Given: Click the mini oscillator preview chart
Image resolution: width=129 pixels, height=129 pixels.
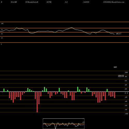Looking at the screenshot, I should pos(64,124).
